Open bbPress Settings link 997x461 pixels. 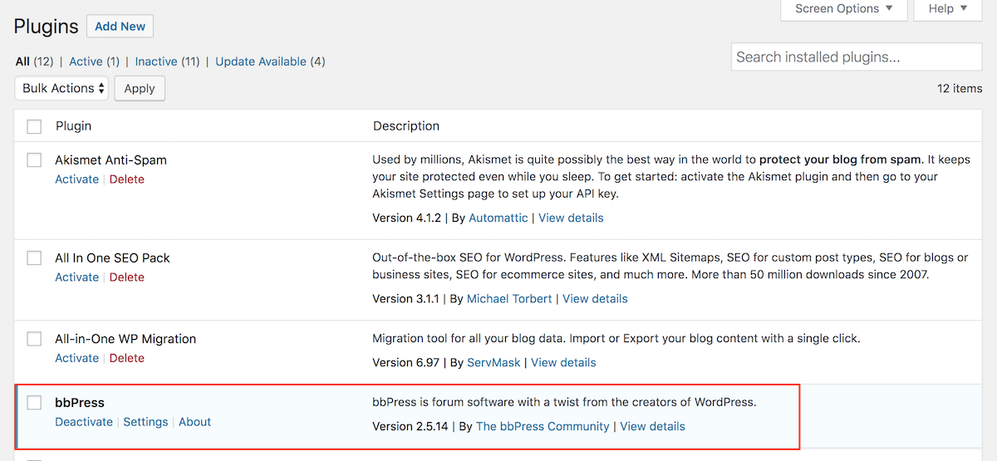(145, 422)
